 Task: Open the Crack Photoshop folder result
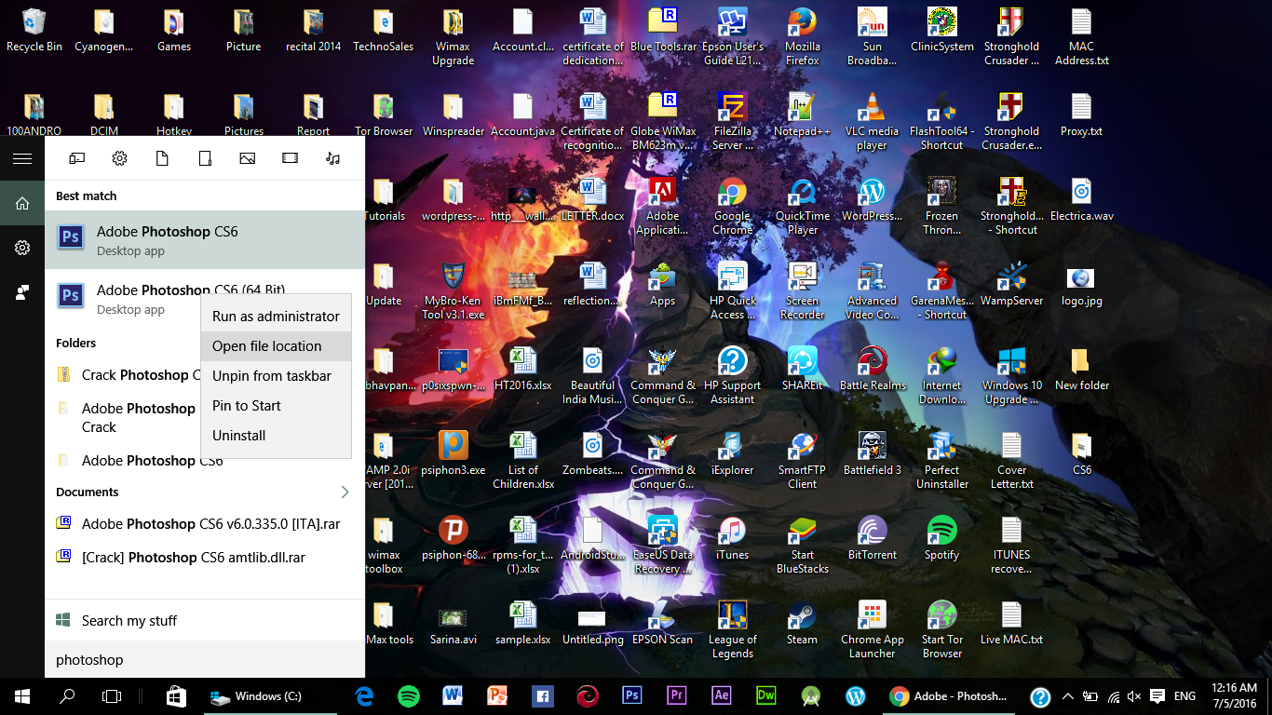tap(123, 375)
